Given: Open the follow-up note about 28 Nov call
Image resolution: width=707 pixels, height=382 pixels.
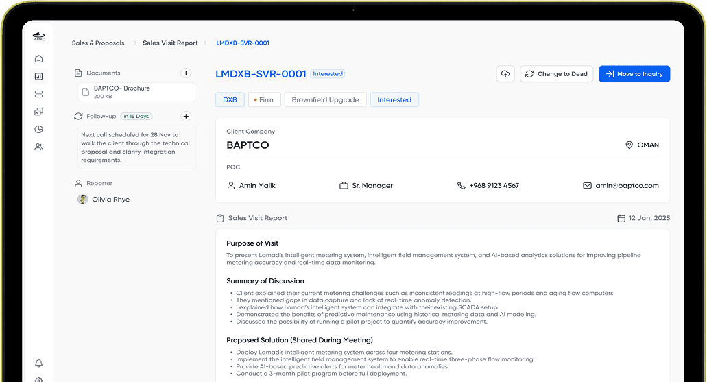Looking at the screenshot, I should click(137, 147).
